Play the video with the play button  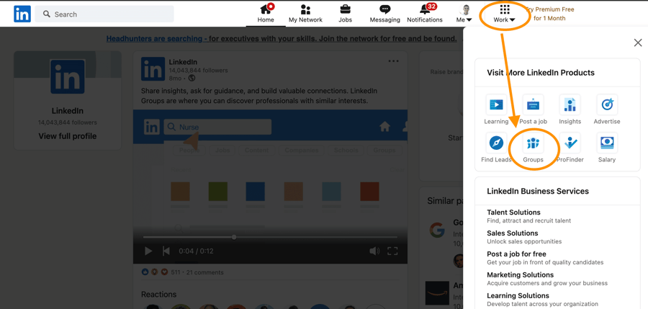[148, 251]
